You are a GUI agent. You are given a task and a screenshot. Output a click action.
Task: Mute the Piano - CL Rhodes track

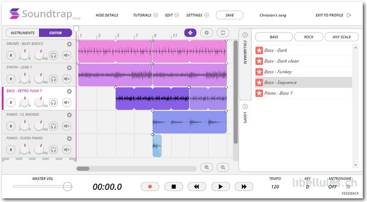pyautogui.click(x=67, y=126)
